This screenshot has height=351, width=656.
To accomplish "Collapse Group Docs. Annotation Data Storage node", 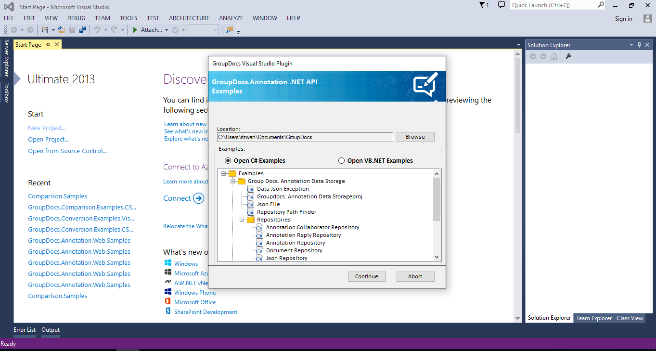I will (233, 181).
